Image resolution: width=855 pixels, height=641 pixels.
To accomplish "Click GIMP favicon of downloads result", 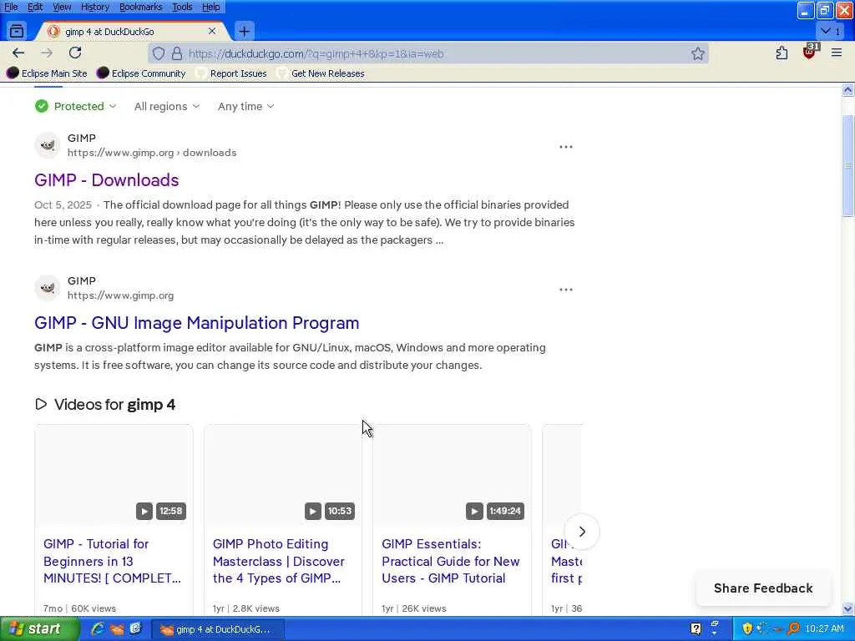I will (x=47, y=145).
